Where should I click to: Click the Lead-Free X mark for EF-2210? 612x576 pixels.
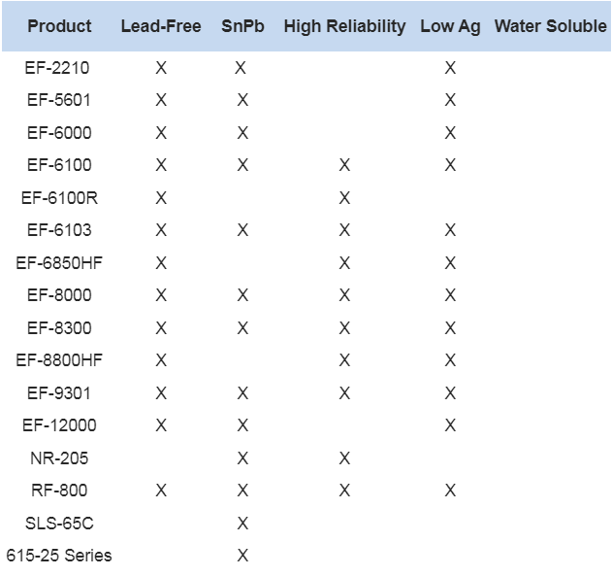161,68
